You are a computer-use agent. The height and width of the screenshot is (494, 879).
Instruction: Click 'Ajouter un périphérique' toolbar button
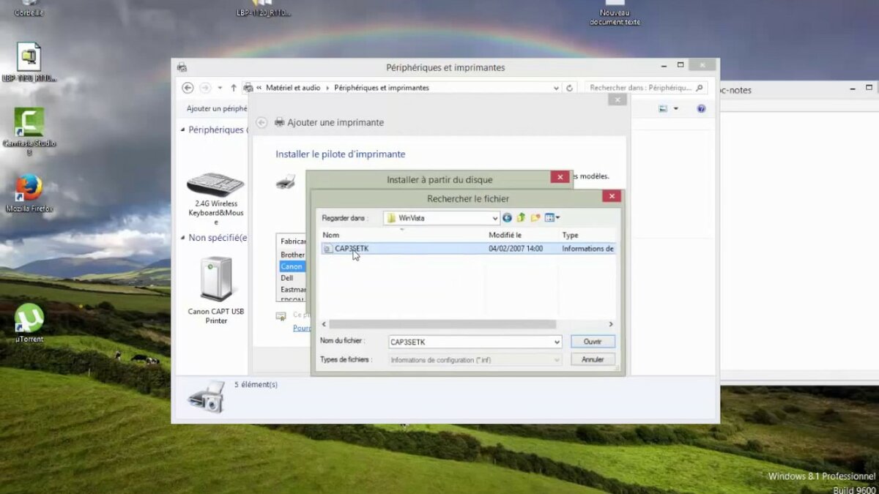[x=218, y=108]
